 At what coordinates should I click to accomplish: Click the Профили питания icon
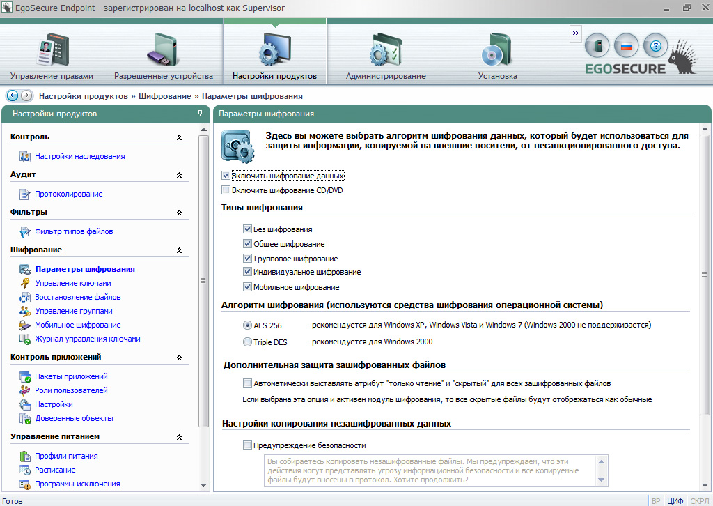tap(24, 456)
